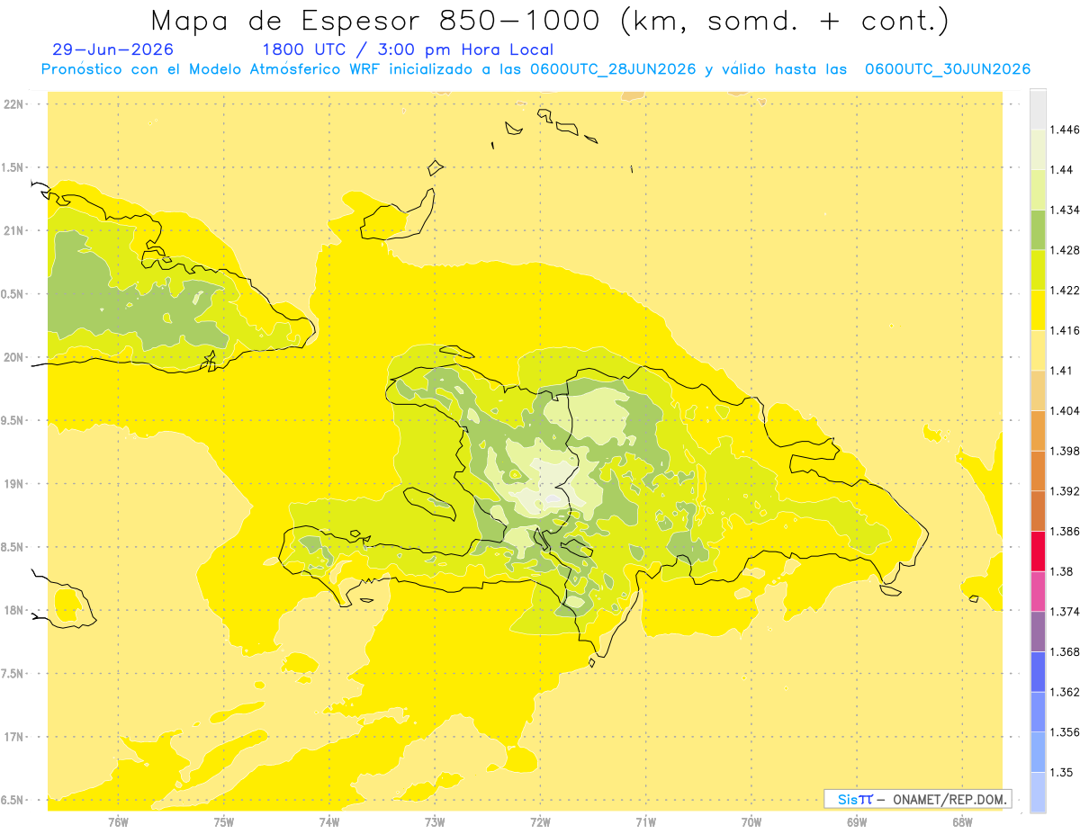This screenshot has width=1080, height=834.
Task: Choose the bright yellow band between 1.416 and 1.422
Action: pos(1038,310)
